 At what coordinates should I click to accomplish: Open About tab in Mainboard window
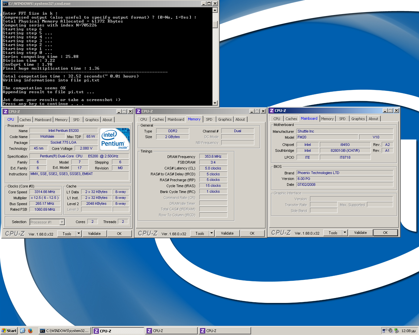point(373,119)
